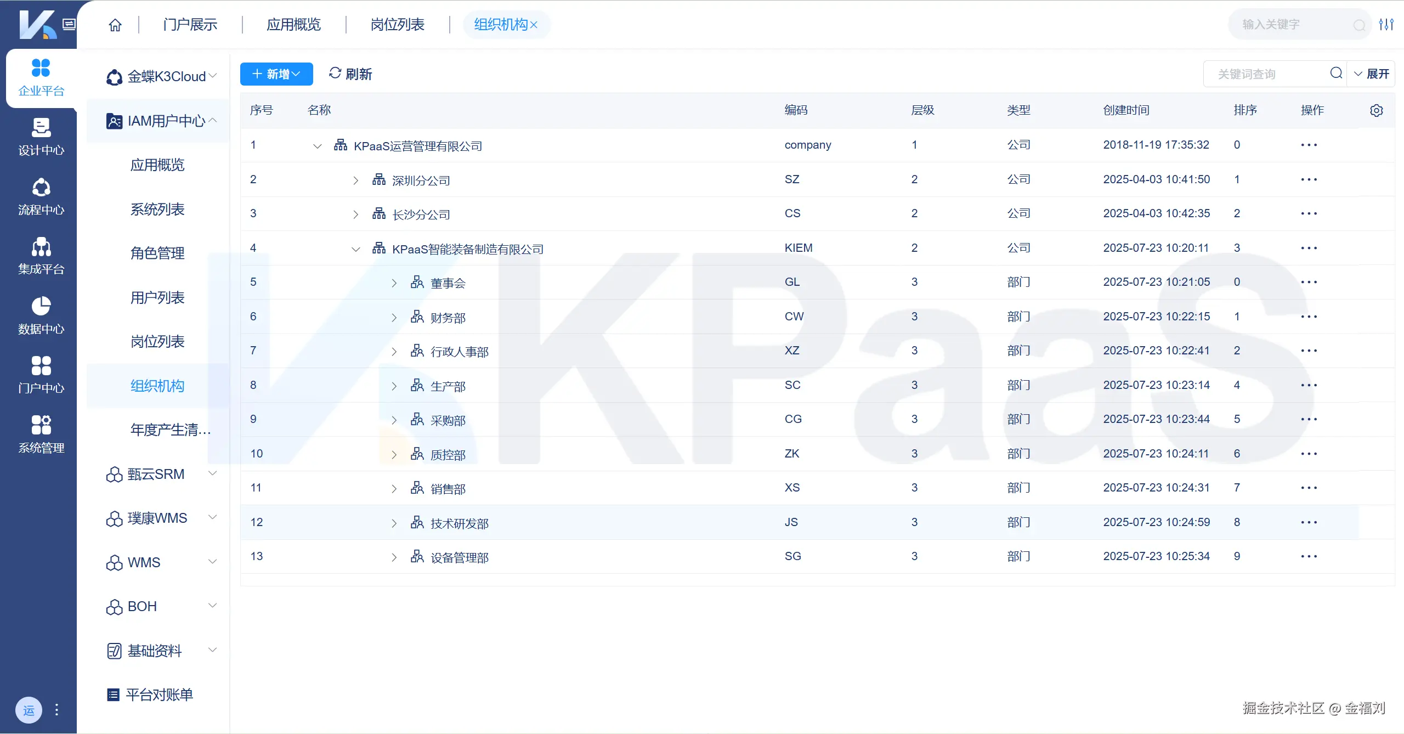Click 展开 to expand search filters
Screen dimensions: 1404x734
[1371, 74]
